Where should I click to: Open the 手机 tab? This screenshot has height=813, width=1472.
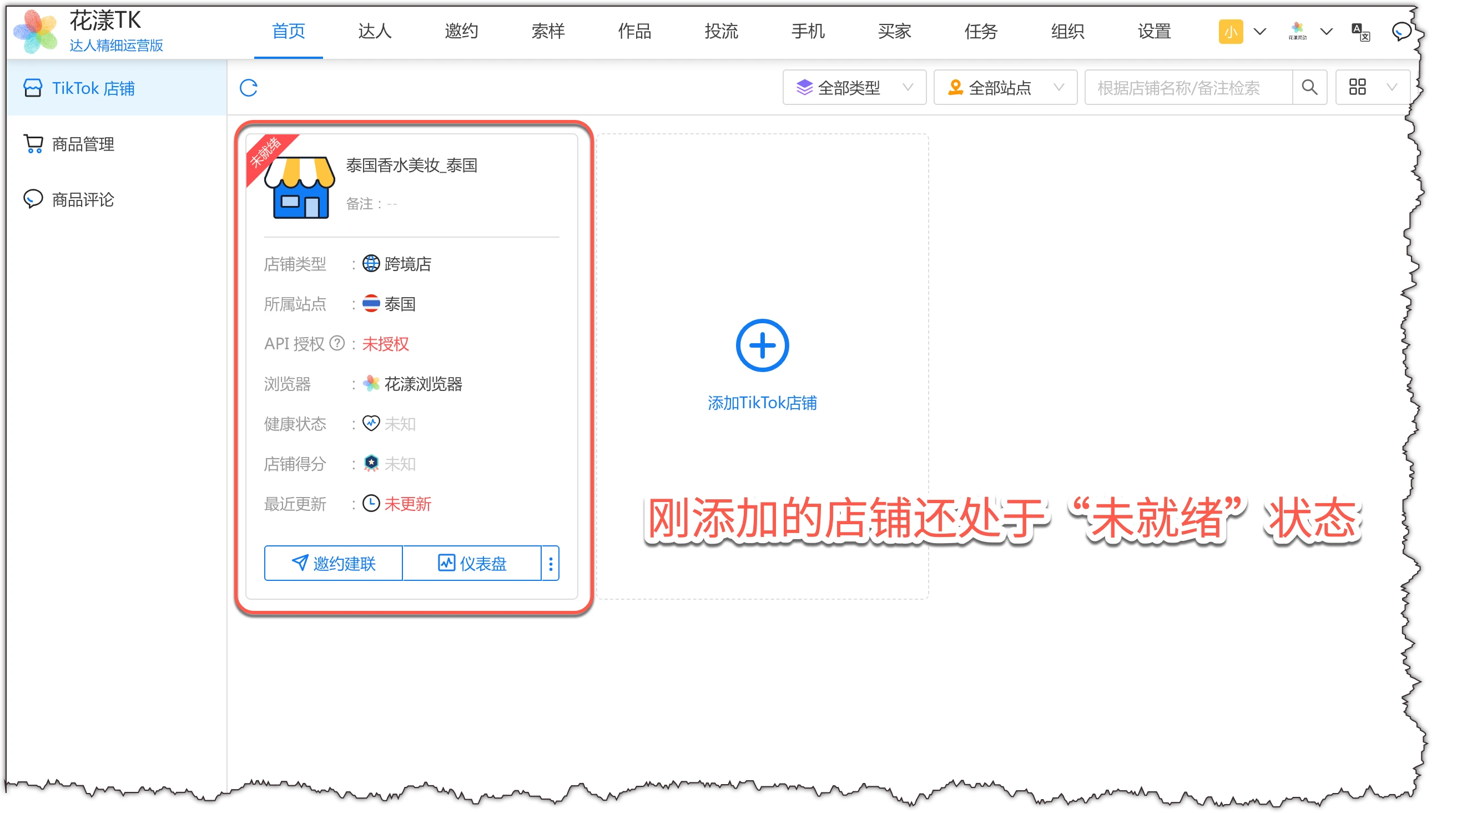808,31
